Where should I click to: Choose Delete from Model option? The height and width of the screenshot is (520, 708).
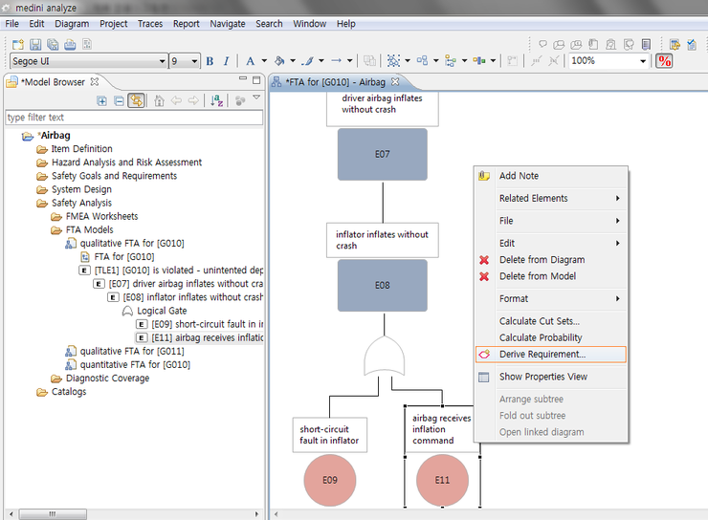click(537, 276)
